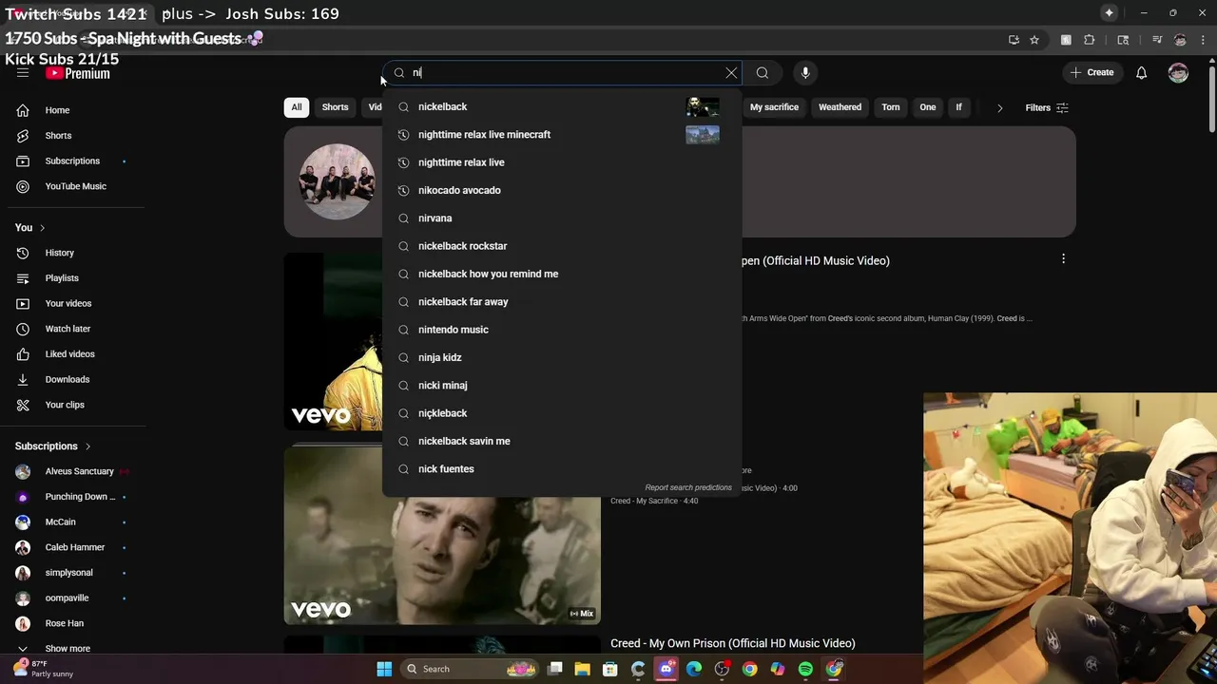Clear the search box with X
This screenshot has height=684, width=1217.
click(x=731, y=73)
